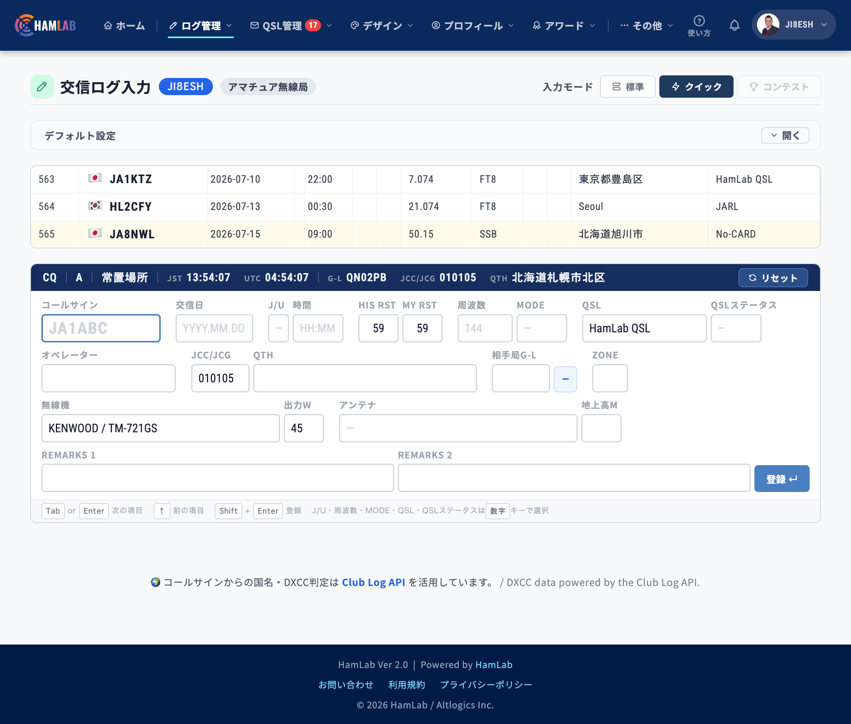Click the 相手局G-L input field
This screenshot has width=851, height=724.
(x=521, y=378)
